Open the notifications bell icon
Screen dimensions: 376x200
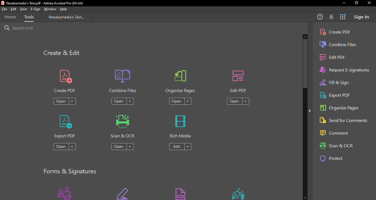click(x=331, y=17)
